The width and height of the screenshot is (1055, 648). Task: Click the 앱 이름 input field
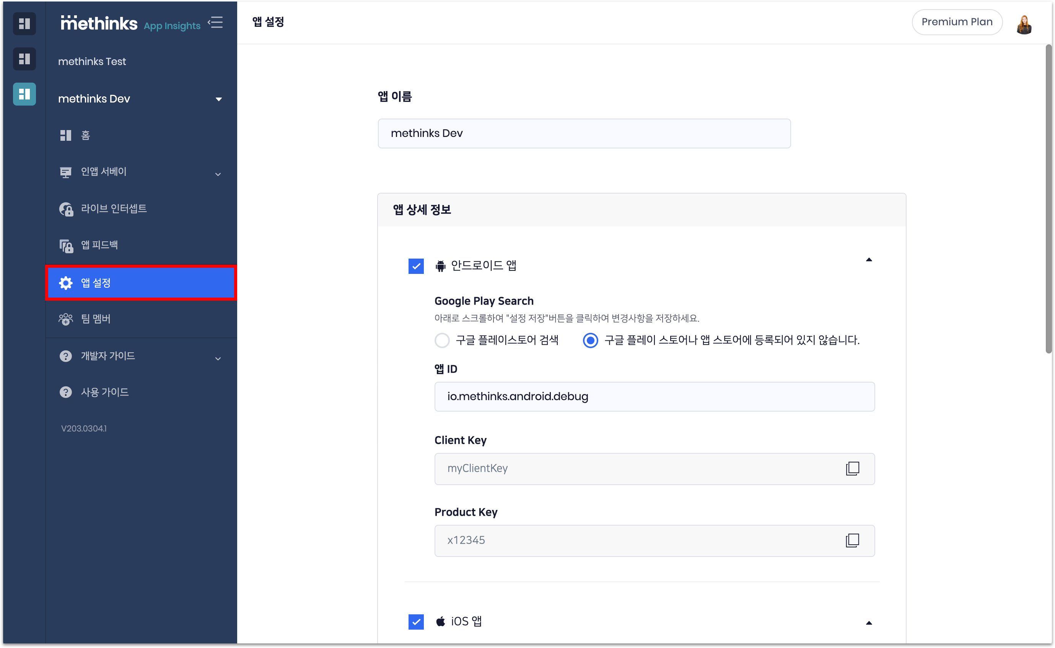pyautogui.click(x=584, y=133)
